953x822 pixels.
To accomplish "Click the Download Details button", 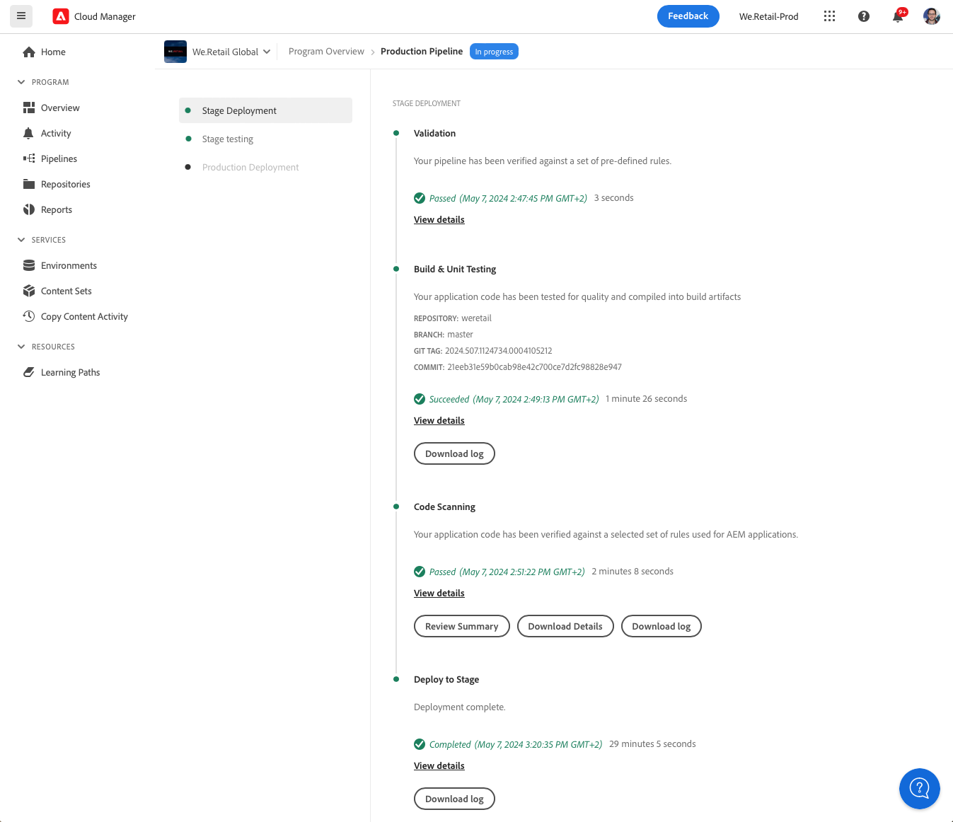I will pyautogui.click(x=565, y=626).
